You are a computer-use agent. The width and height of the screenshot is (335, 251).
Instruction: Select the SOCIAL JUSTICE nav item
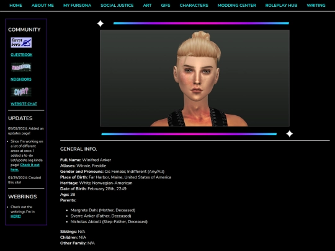(117, 6)
